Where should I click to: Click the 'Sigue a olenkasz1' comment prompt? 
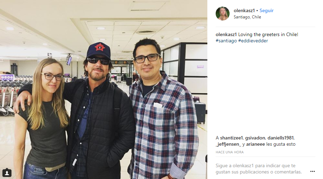tap(258, 169)
